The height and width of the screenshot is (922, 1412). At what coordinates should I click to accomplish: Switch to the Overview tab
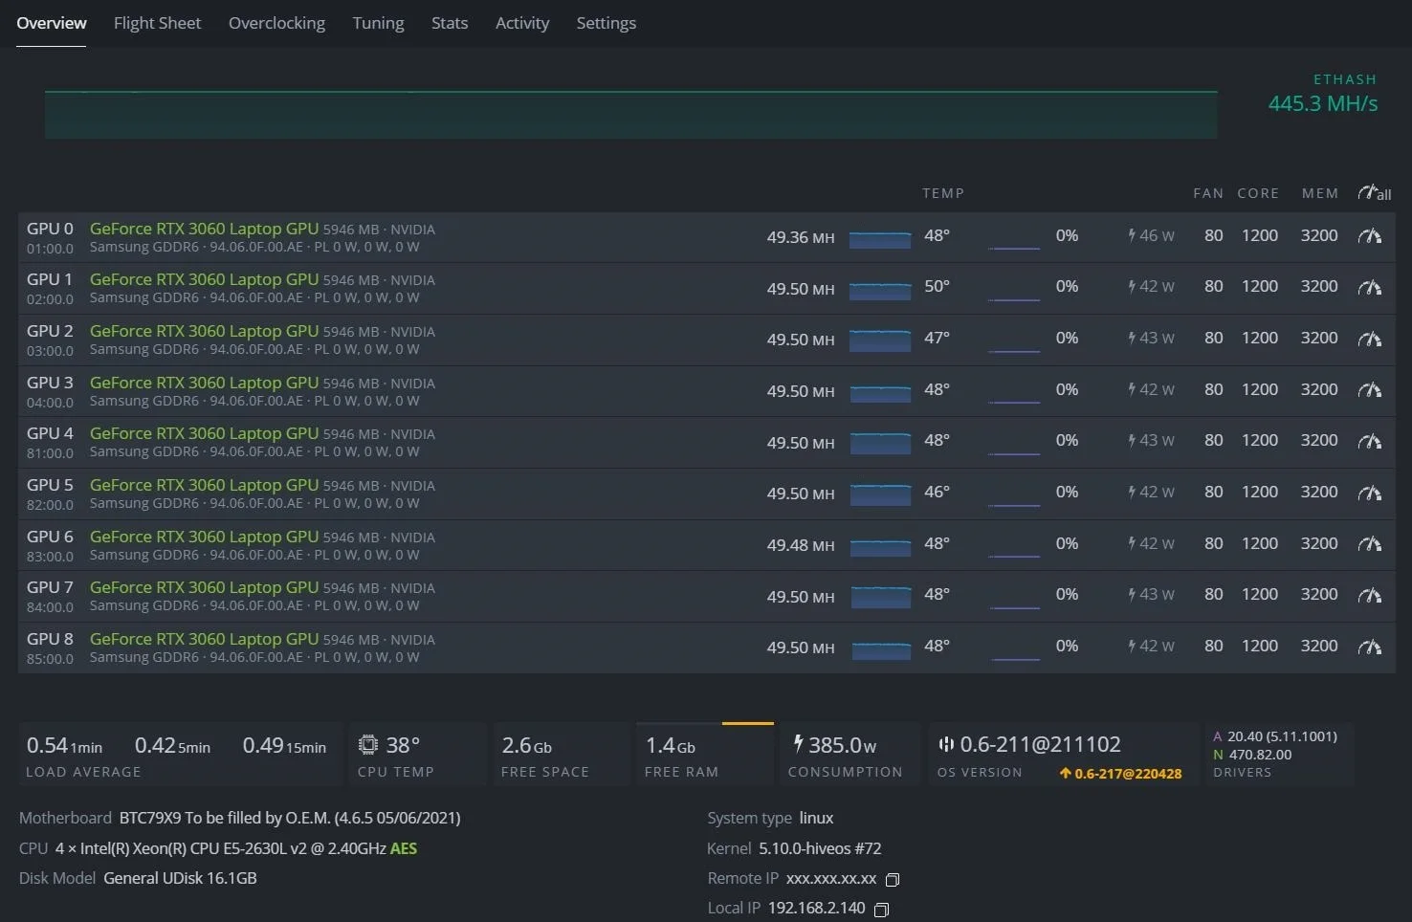pos(52,23)
